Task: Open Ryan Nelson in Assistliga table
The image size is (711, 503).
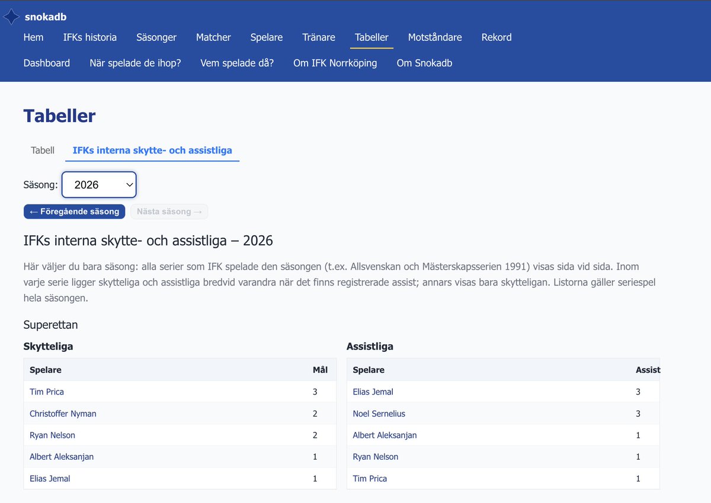Action: point(375,457)
